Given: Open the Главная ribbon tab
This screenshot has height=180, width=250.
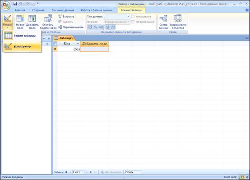Looking at the screenshot, I should click(20, 10).
